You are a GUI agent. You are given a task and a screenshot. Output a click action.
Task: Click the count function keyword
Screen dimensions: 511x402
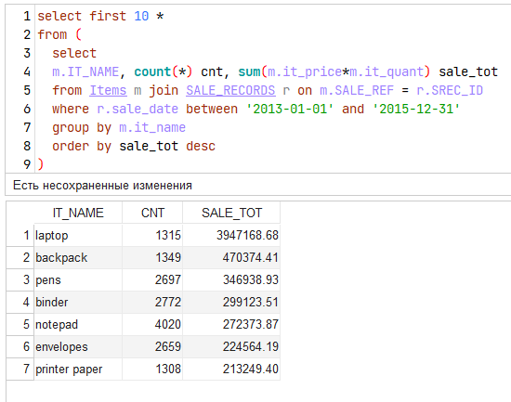(152, 71)
